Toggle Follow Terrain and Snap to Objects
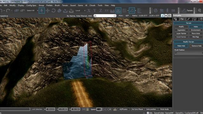The image size is (203, 114). tap(118, 10)
